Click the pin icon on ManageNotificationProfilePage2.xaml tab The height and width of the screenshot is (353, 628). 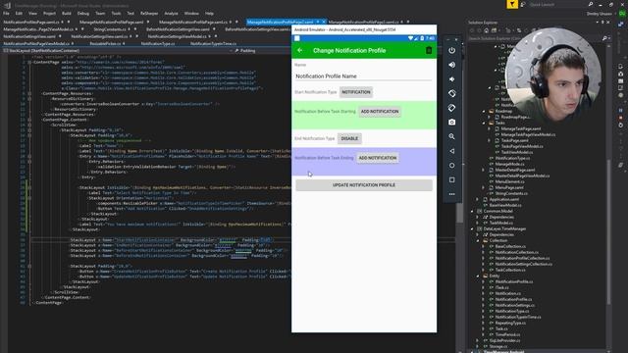click(318, 22)
